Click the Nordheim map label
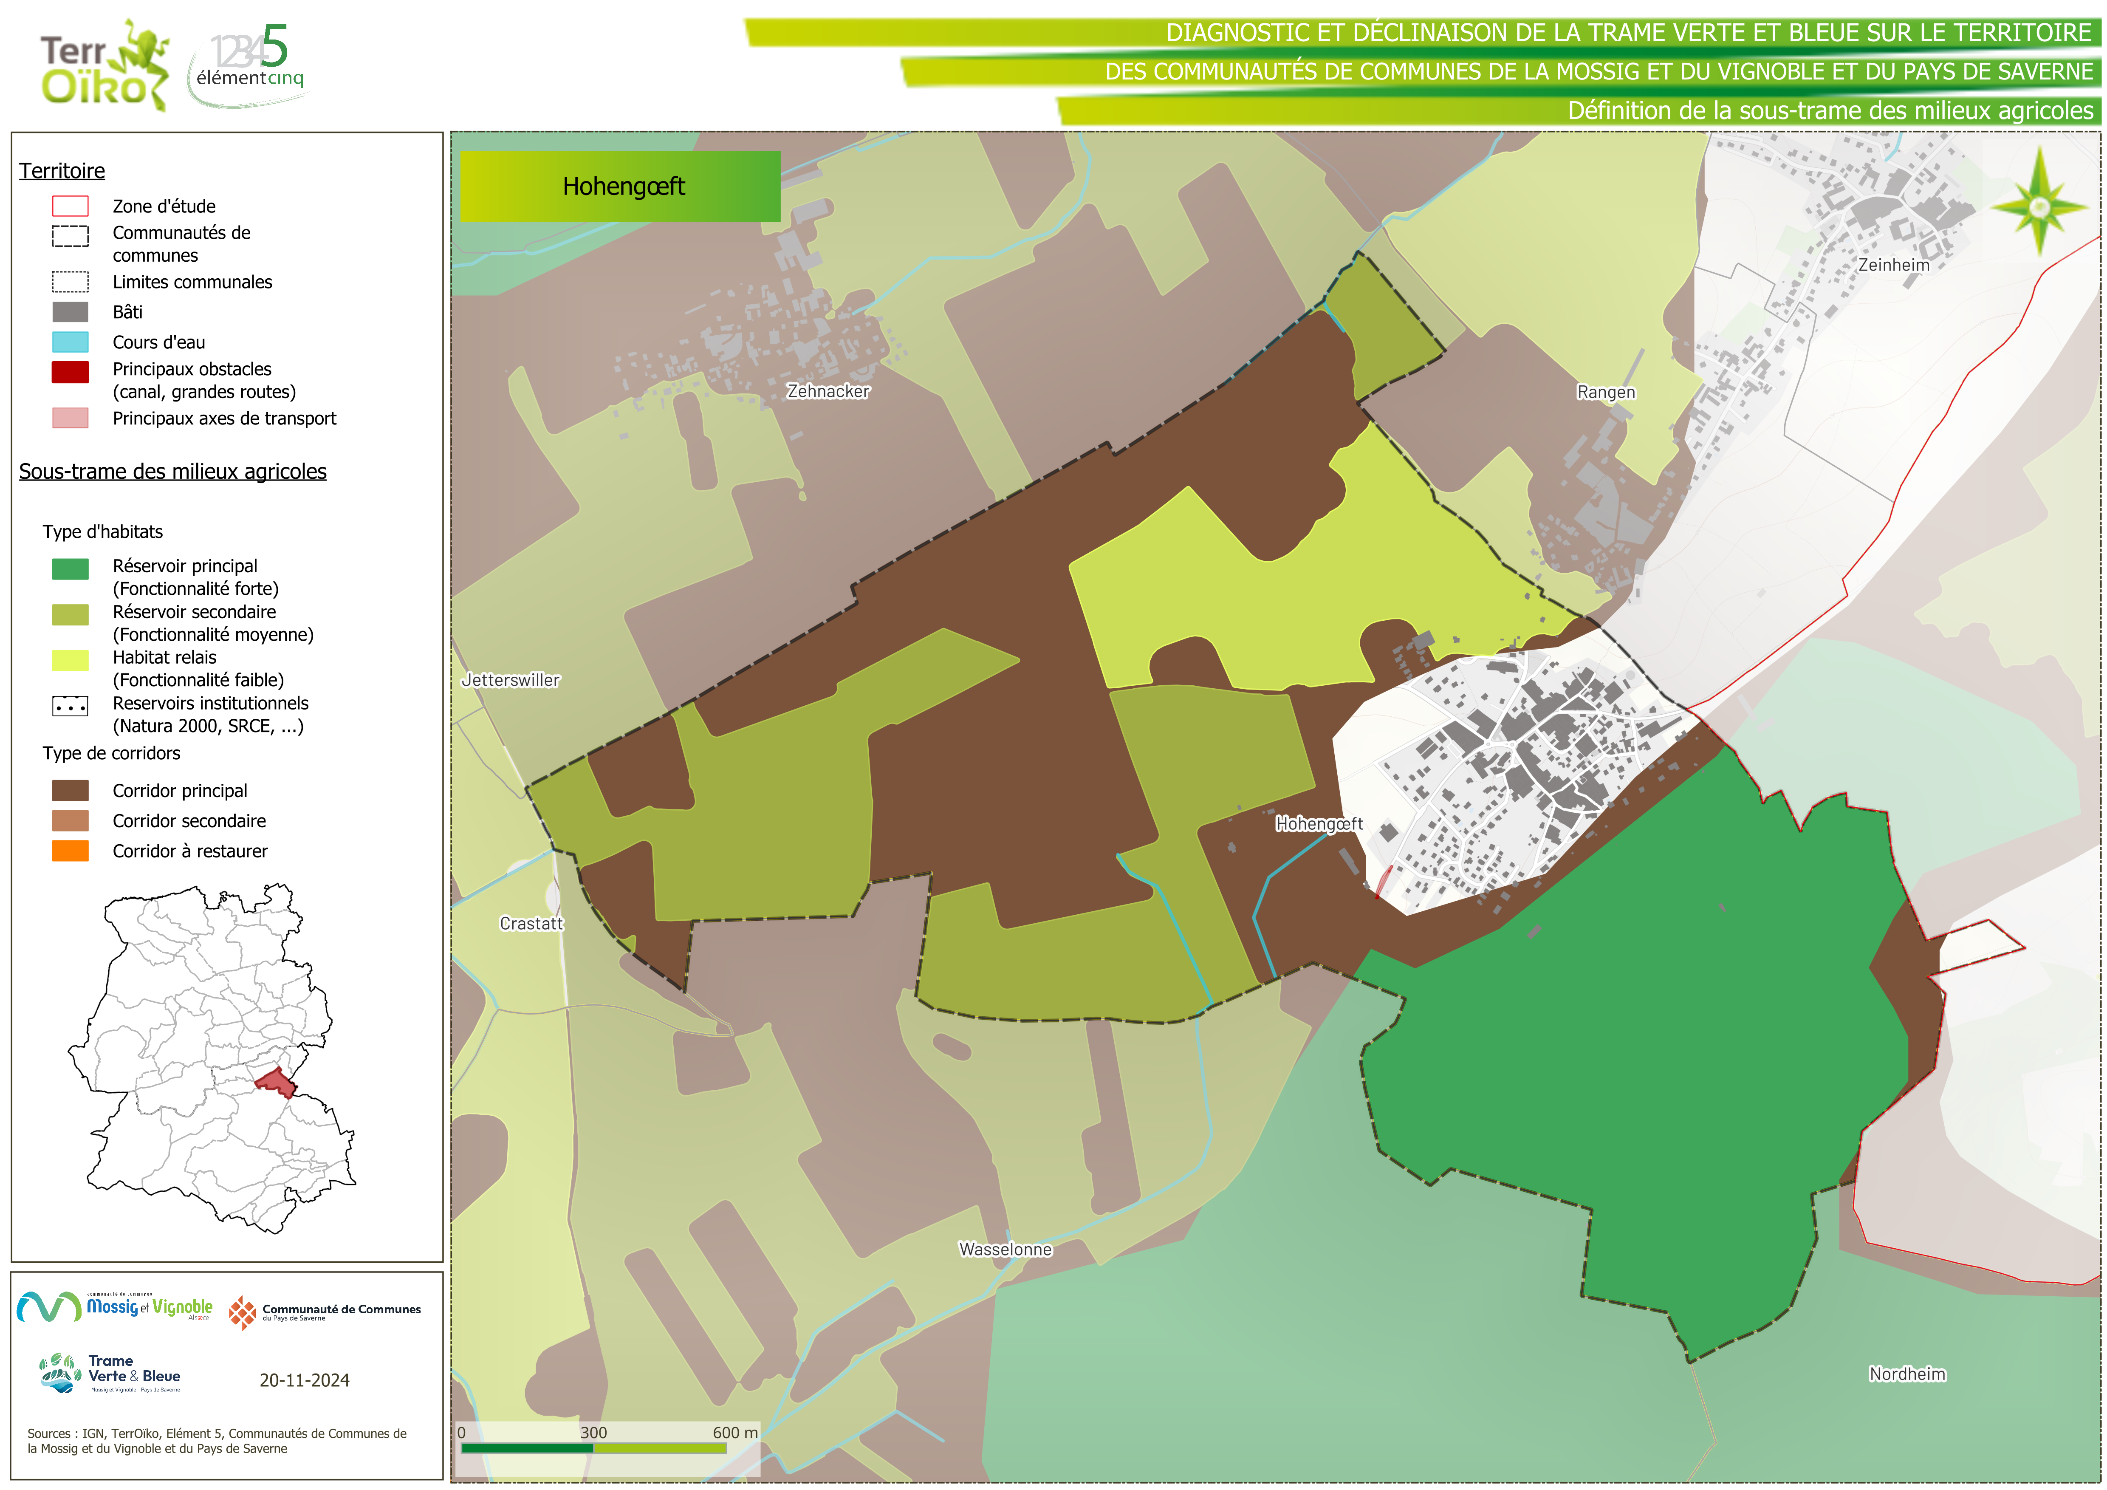Viewport: 2107px width, 1490px height. (x=1907, y=1374)
